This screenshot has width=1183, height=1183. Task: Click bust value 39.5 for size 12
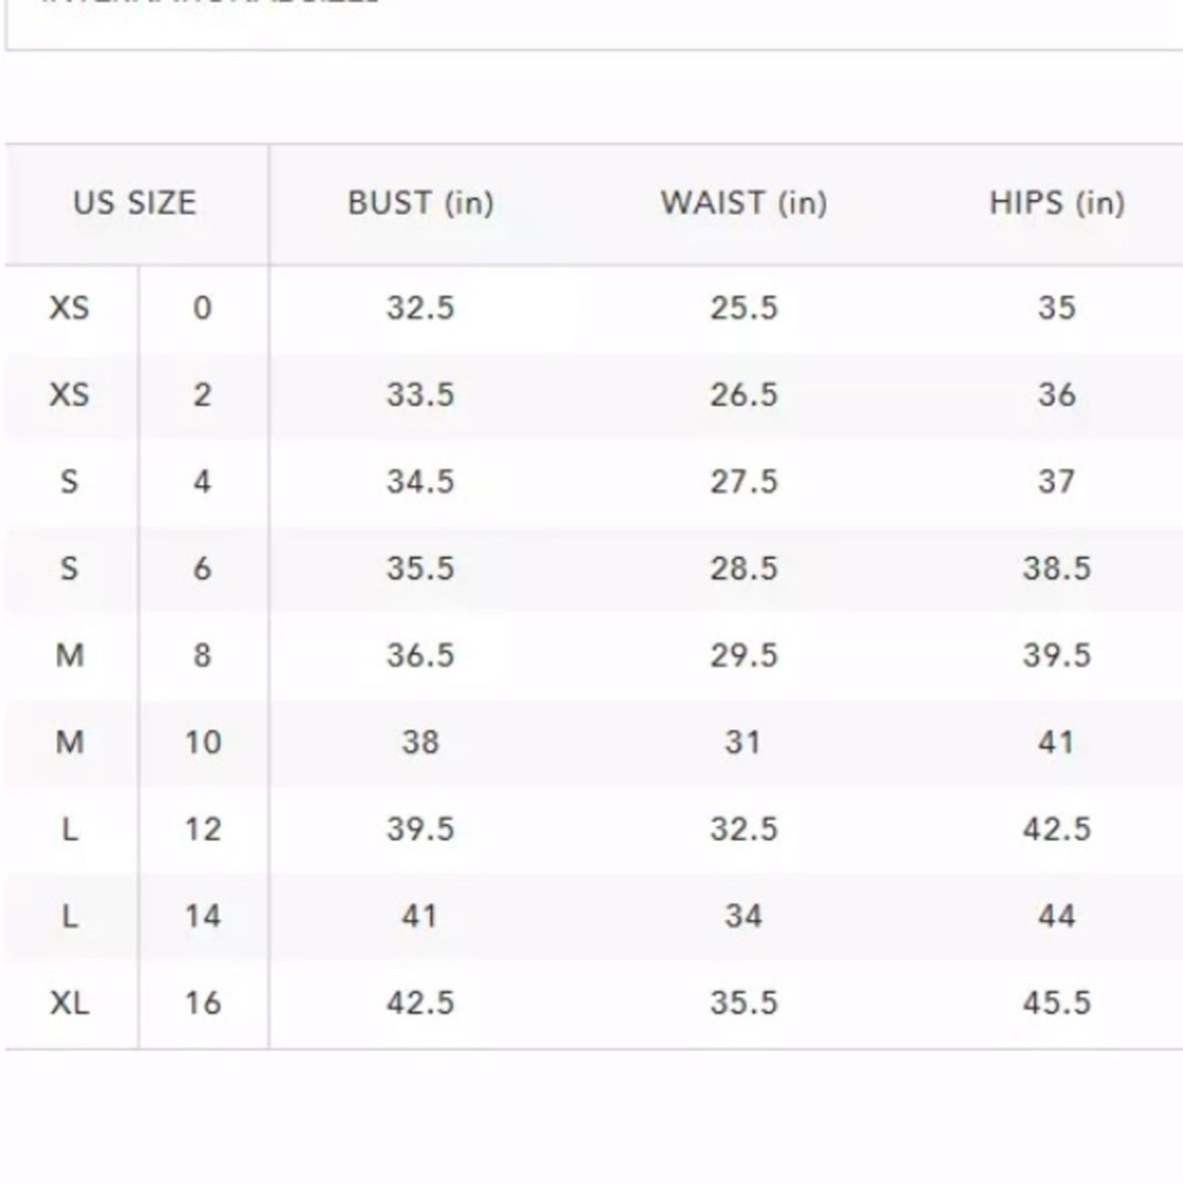tap(420, 828)
